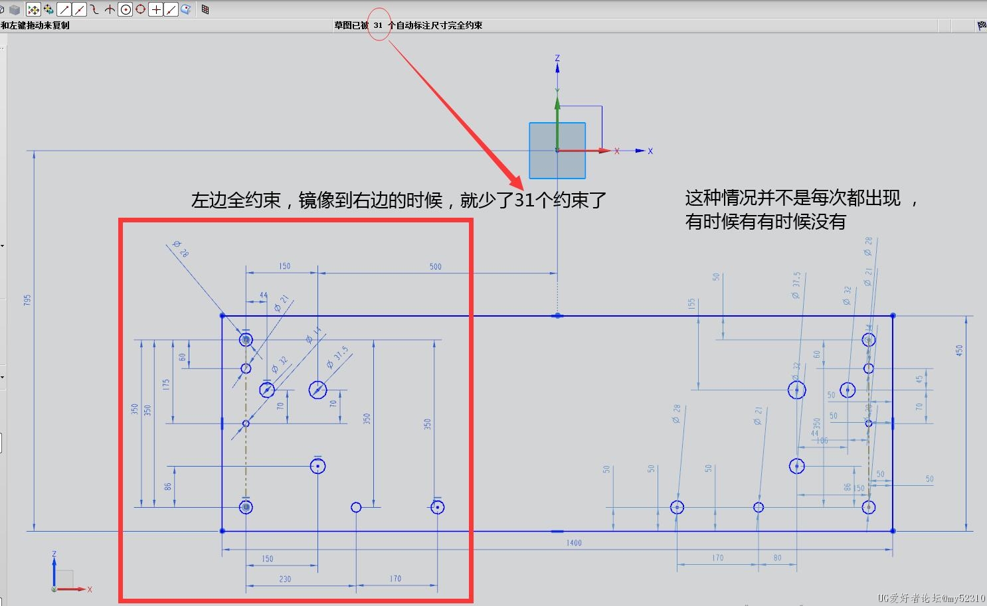Select the 1400 width dimension

coord(574,543)
